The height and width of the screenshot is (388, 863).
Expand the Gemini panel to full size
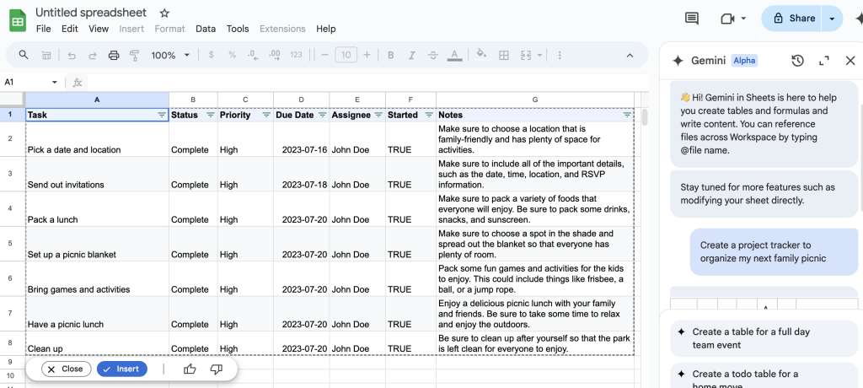(824, 61)
